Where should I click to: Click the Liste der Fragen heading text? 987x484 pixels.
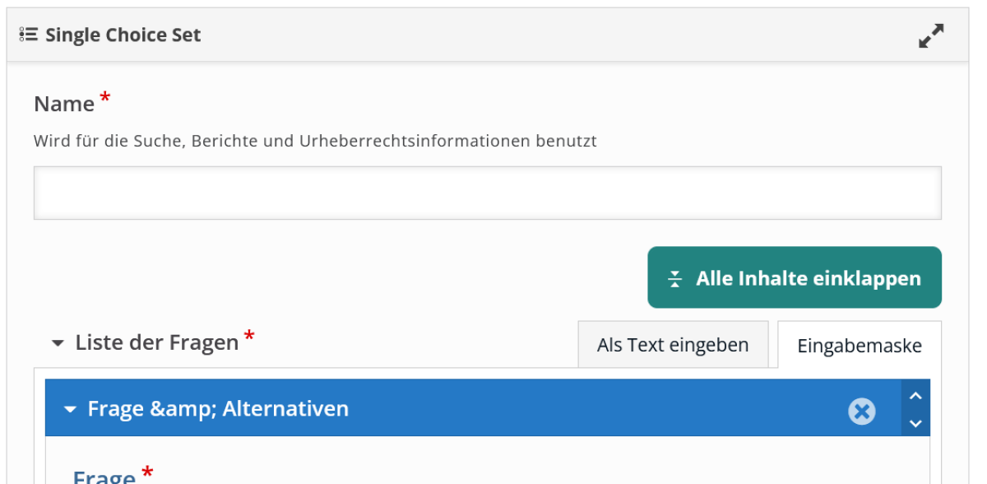tap(156, 342)
